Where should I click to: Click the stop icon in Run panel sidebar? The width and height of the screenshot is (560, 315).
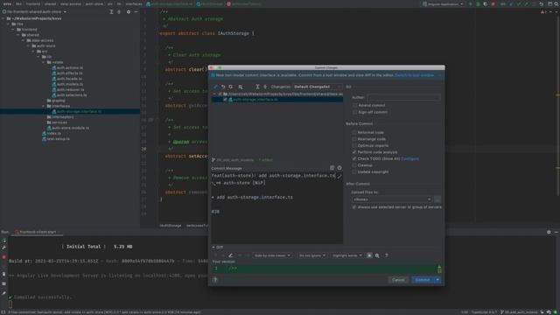pos(3,257)
